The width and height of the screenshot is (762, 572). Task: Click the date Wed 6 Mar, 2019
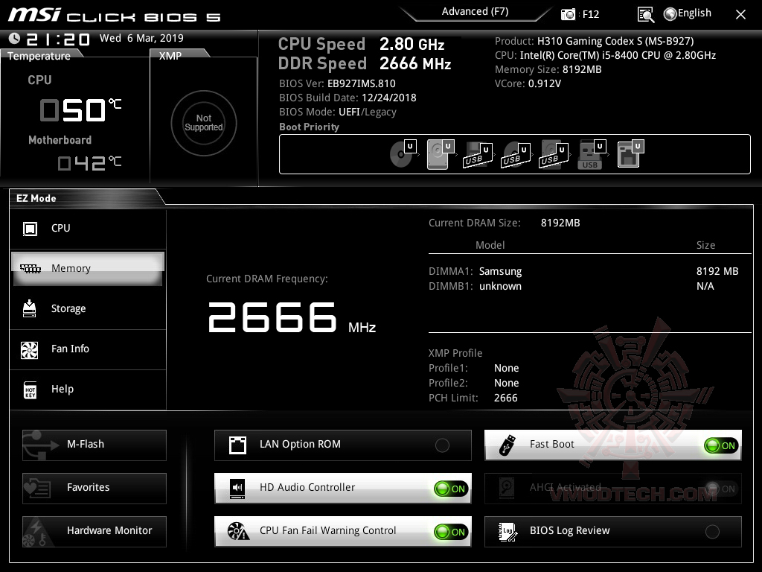pos(141,38)
